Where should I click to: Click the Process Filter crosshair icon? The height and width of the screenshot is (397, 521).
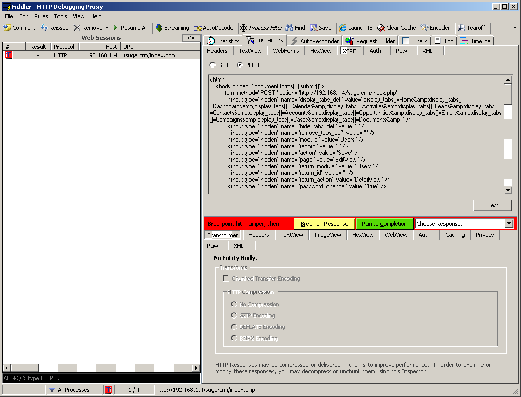pos(243,28)
